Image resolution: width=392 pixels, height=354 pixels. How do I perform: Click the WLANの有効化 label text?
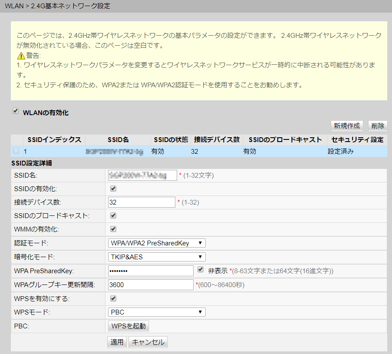pos(46,113)
